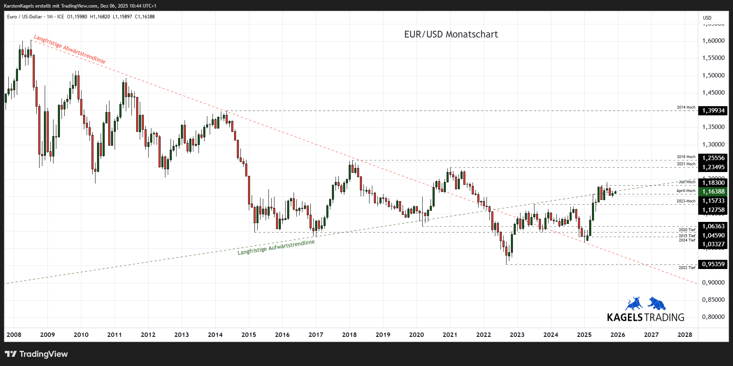
Task: Click the Euro / US-Dollar symbol name
Action: 24,17
